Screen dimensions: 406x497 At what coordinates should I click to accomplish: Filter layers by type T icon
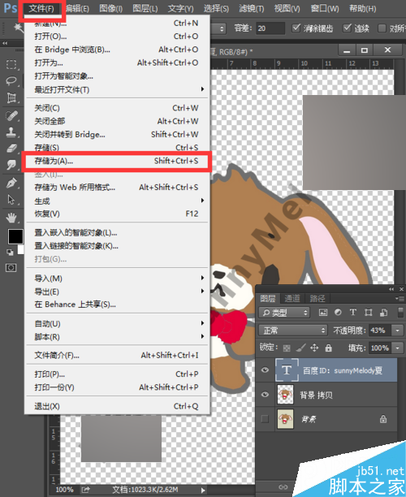(x=352, y=313)
